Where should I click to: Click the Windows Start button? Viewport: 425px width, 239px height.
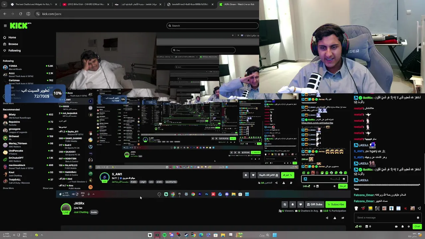[275, 235]
